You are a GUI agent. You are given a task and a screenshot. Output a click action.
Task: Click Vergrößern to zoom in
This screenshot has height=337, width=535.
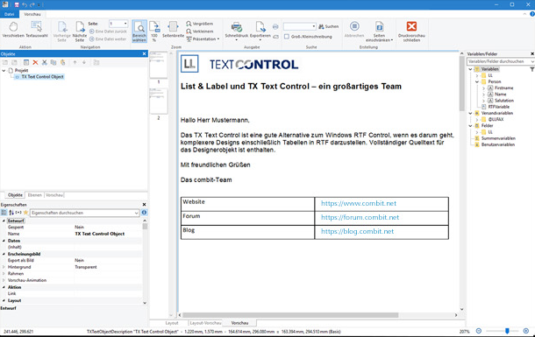[x=200, y=24]
